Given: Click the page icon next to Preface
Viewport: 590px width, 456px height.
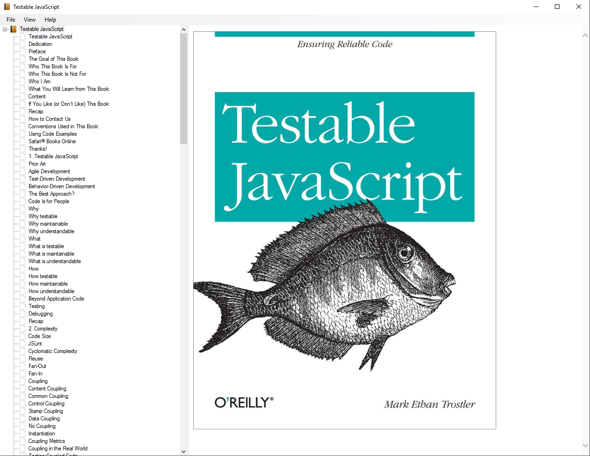Looking at the screenshot, I should pyautogui.click(x=23, y=51).
